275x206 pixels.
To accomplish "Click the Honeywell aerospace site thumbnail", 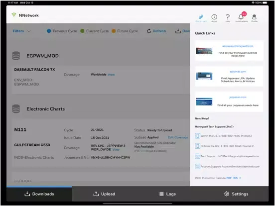I will pos(204,51).
